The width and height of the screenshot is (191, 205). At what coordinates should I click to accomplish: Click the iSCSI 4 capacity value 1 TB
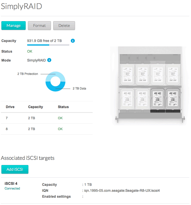88,184
